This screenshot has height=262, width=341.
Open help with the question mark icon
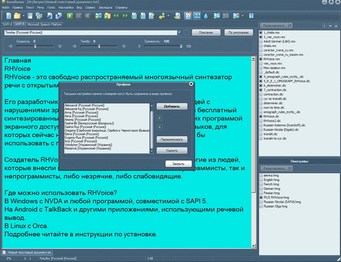pyautogui.click(x=251, y=16)
